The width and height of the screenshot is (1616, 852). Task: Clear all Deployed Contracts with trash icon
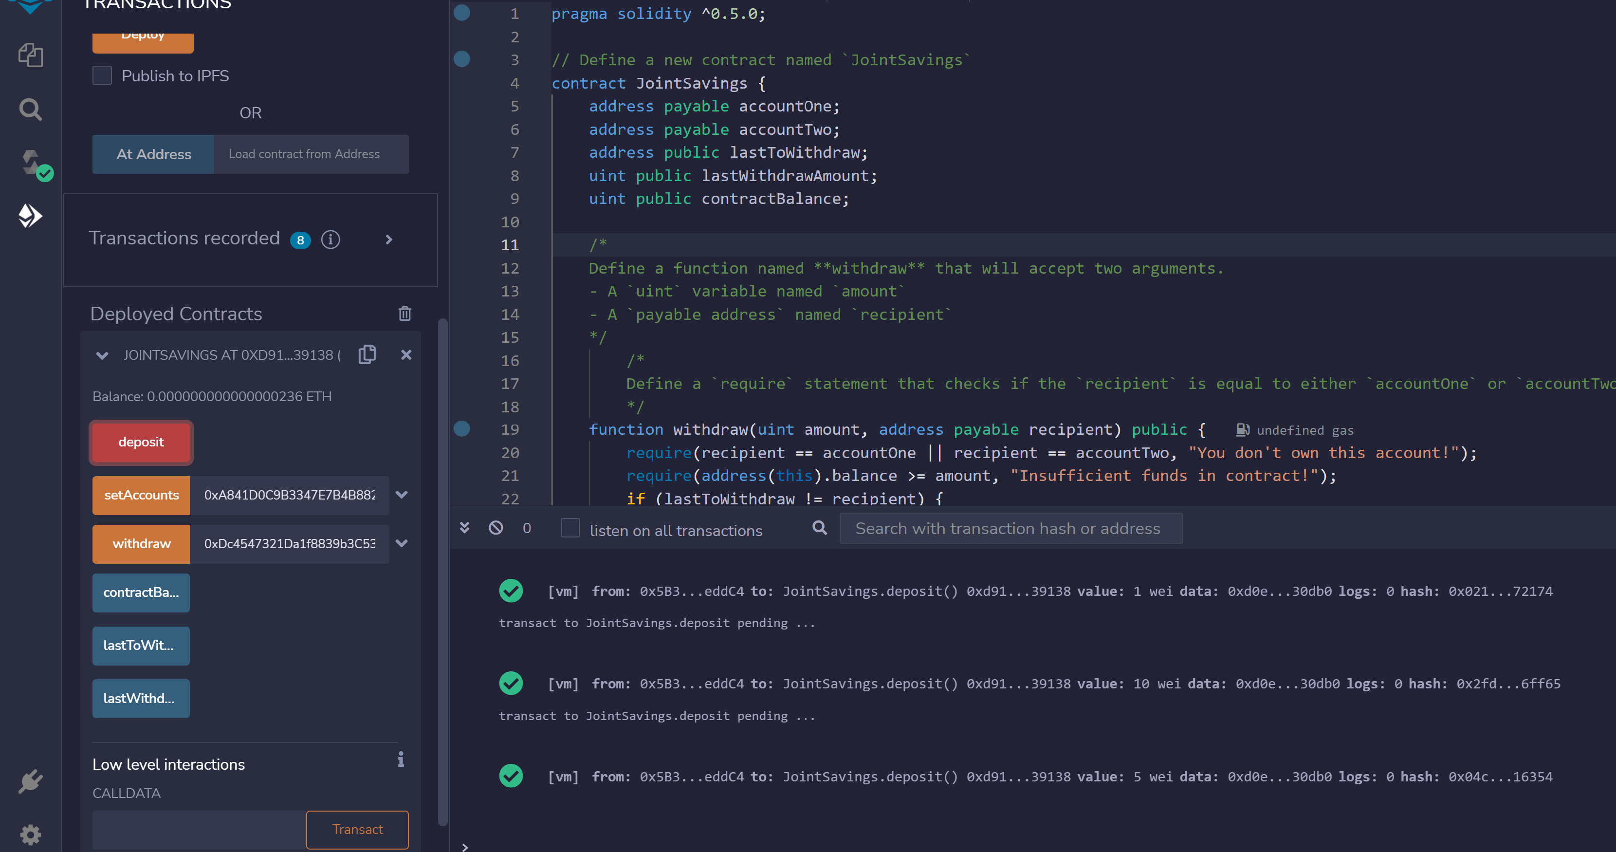pos(404,313)
